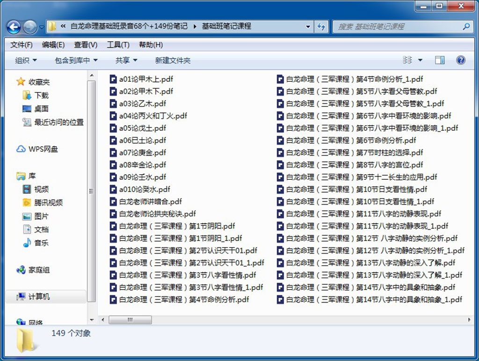The image size is (479, 361).
Task: Select file 第10节日支看性情.pdf
Action: pyautogui.click(x=352, y=189)
